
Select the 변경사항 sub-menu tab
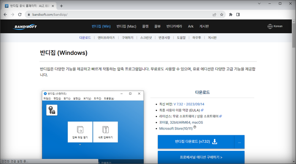coord(164,38)
